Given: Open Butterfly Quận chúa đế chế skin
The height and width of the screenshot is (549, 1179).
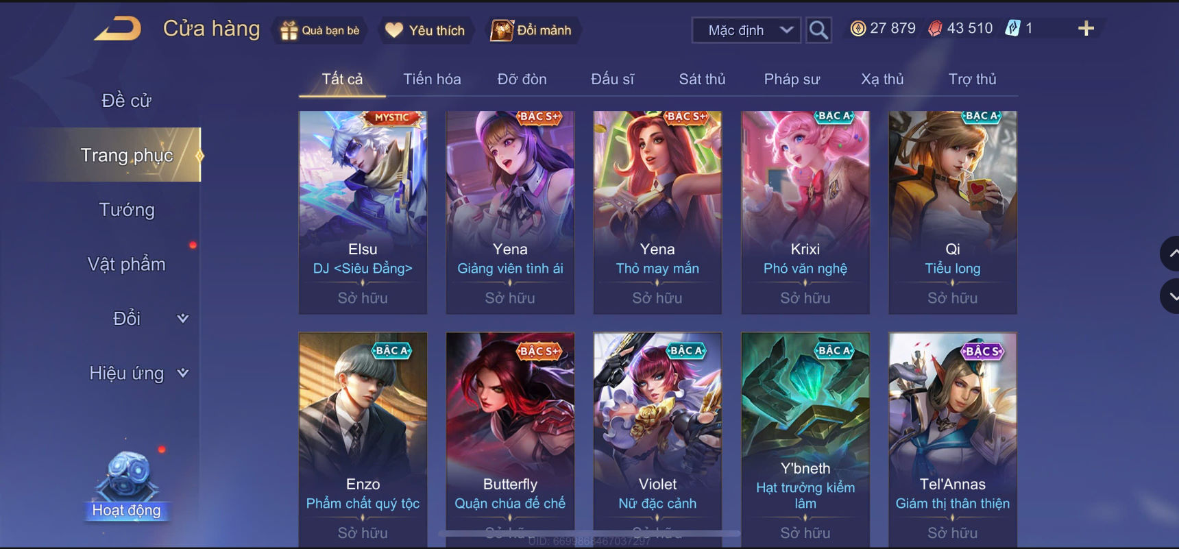Looking at the screenshot, I should coord(510,439).
